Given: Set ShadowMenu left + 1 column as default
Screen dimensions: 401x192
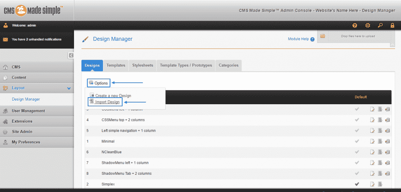Looking at the screenshot, I should coord(357,163).
